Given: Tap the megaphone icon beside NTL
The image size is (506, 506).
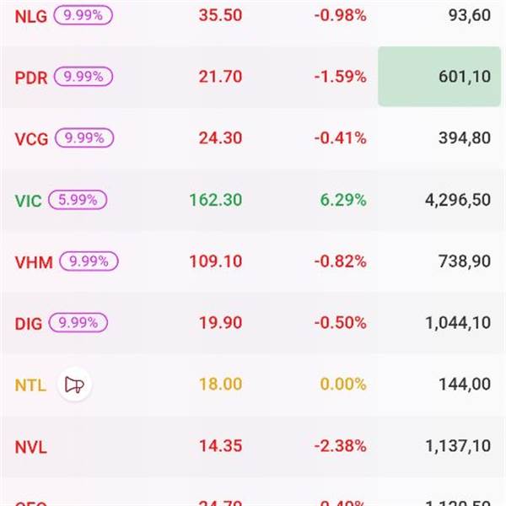Looking at the screenshot, I should pos(75,385).
